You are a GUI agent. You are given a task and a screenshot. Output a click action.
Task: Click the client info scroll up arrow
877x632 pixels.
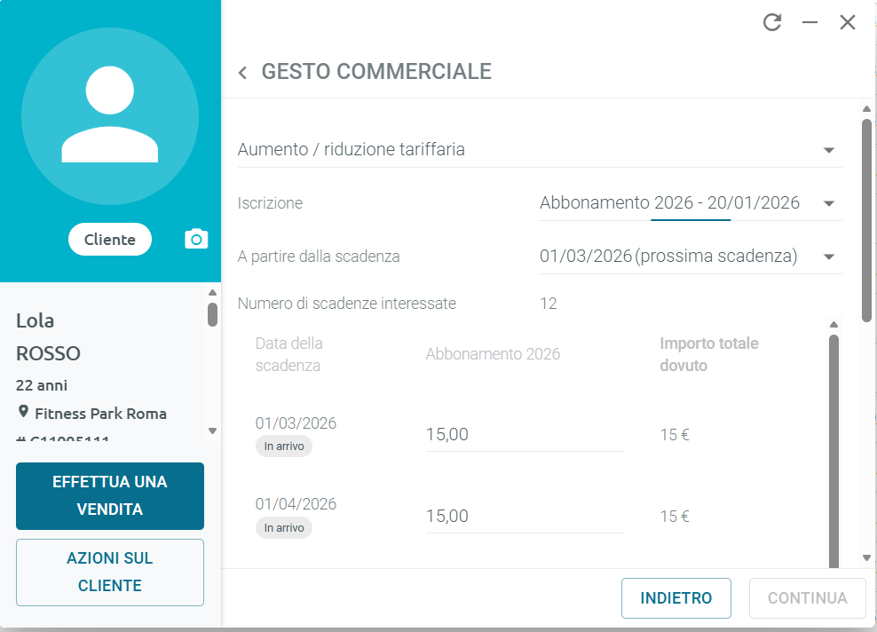point(212,293)
